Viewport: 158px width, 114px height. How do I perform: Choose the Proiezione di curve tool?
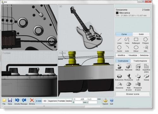pyautogui.click(x=138, y=86)
